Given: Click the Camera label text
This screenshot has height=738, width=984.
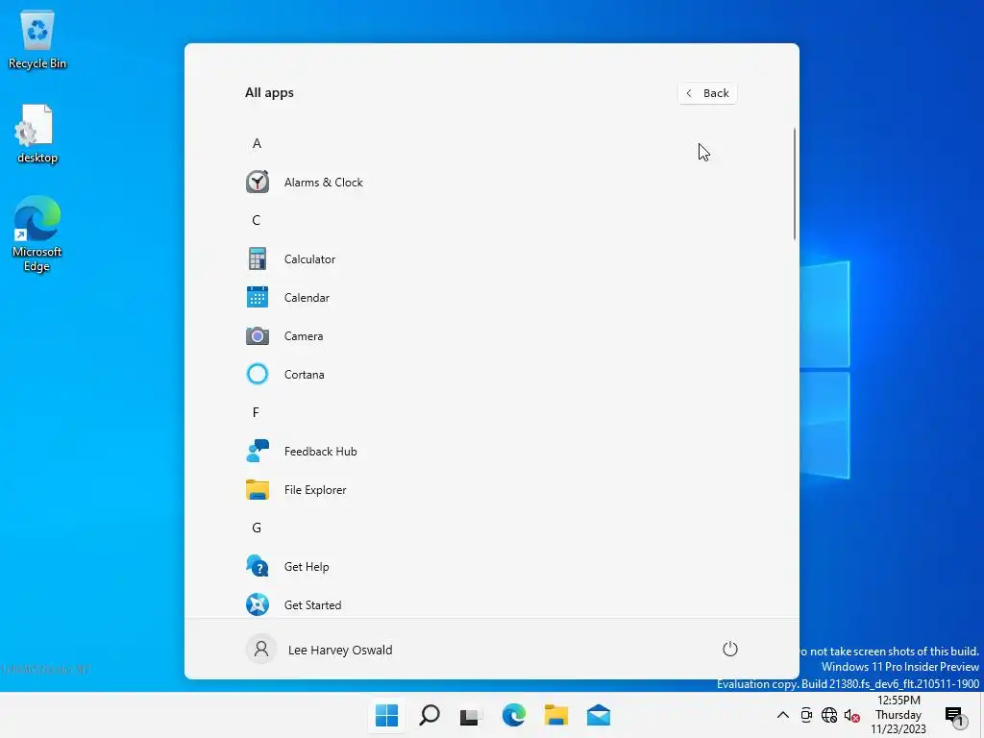Looking at the screenshot, I should click(x=303, y=335).
